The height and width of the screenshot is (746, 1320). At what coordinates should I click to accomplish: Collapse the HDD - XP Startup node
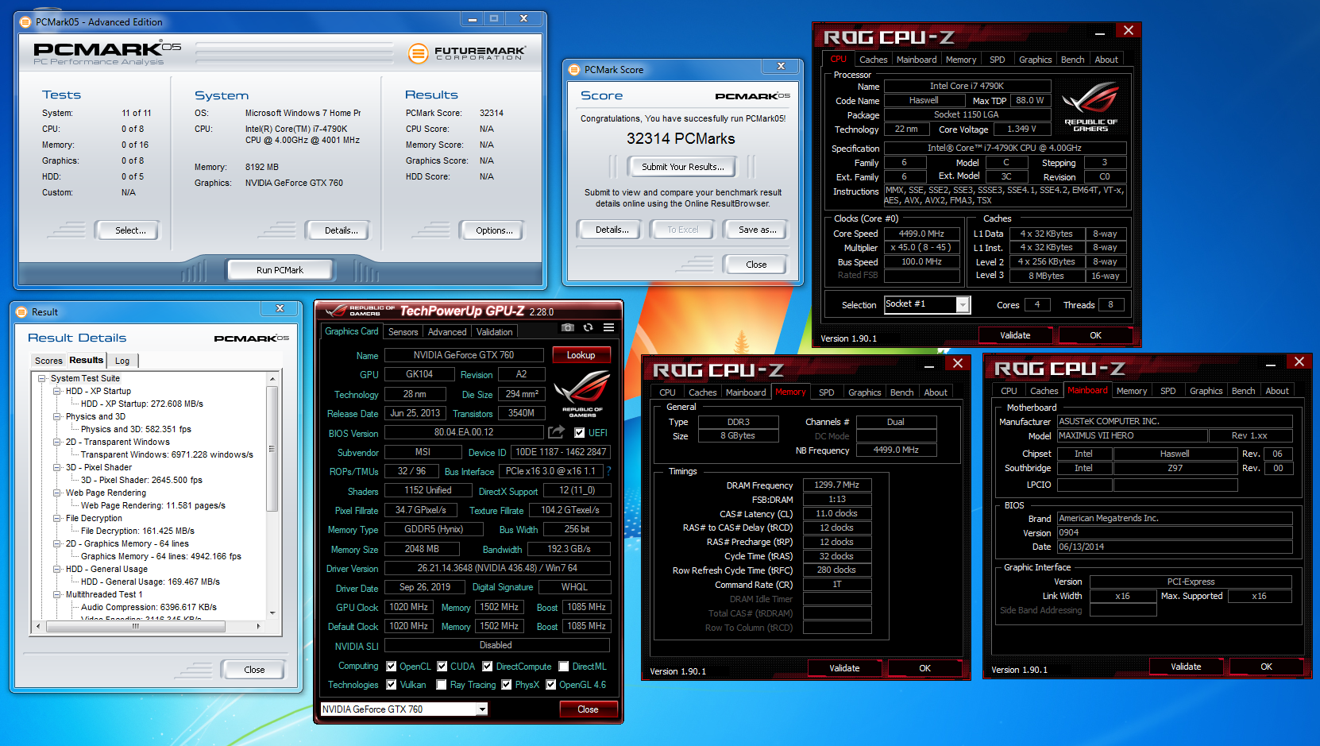click(57, 391)
